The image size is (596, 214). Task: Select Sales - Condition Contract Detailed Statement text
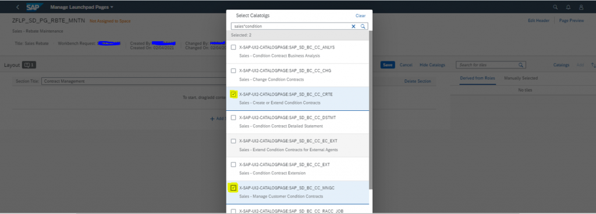281,126
